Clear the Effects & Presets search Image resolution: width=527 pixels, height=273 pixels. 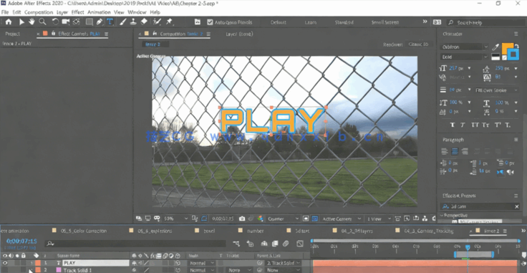pyautogui.click(x=517, y=206)
